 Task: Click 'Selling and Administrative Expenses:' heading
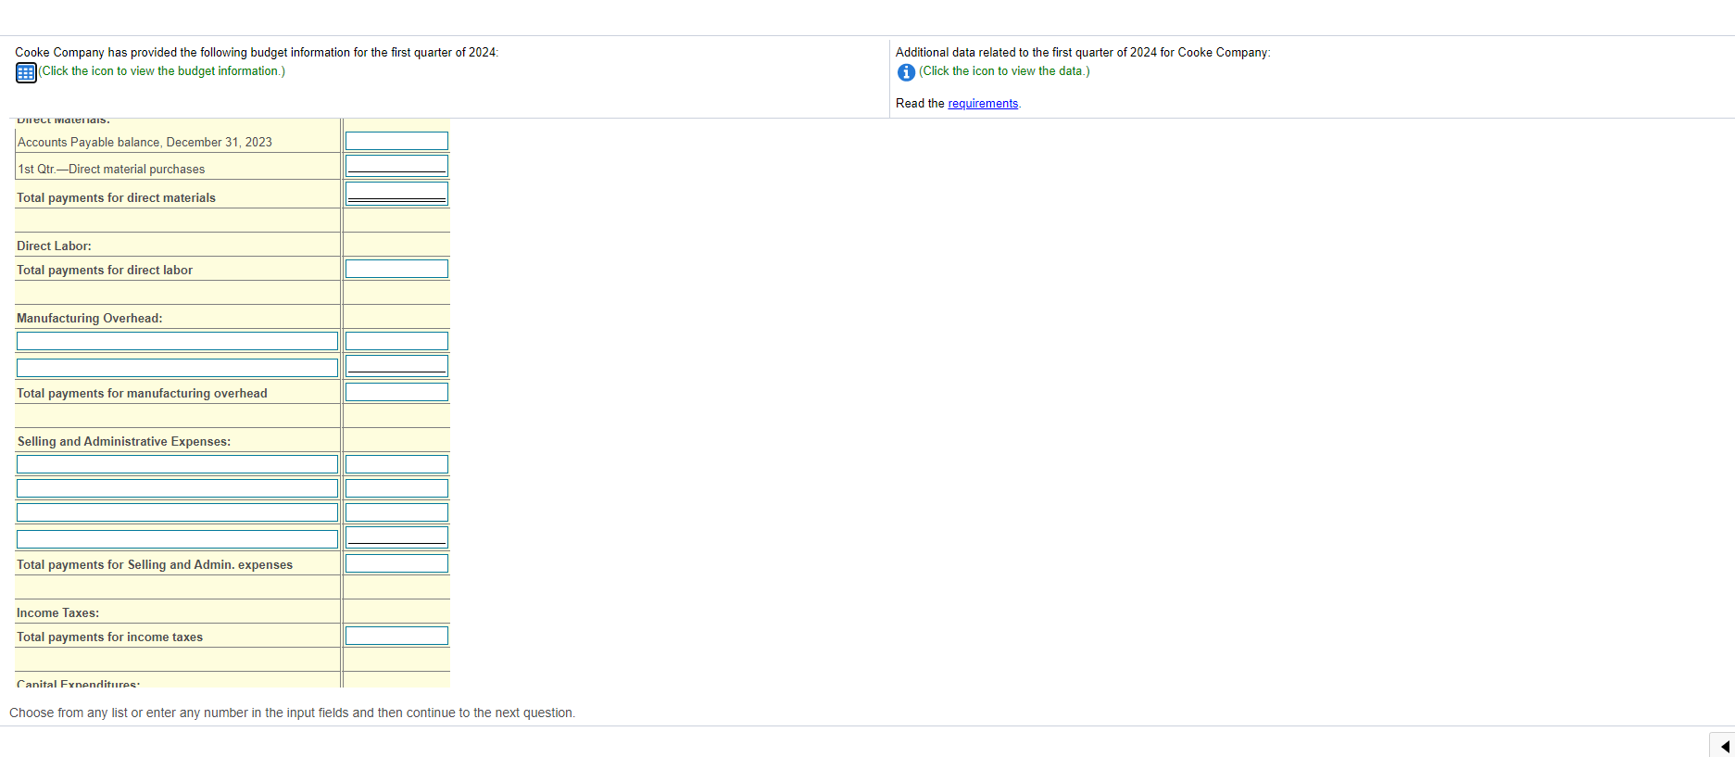[124, 442]
